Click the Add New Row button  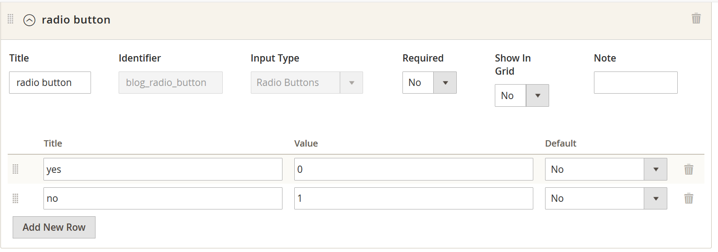(x=54, y=227)
